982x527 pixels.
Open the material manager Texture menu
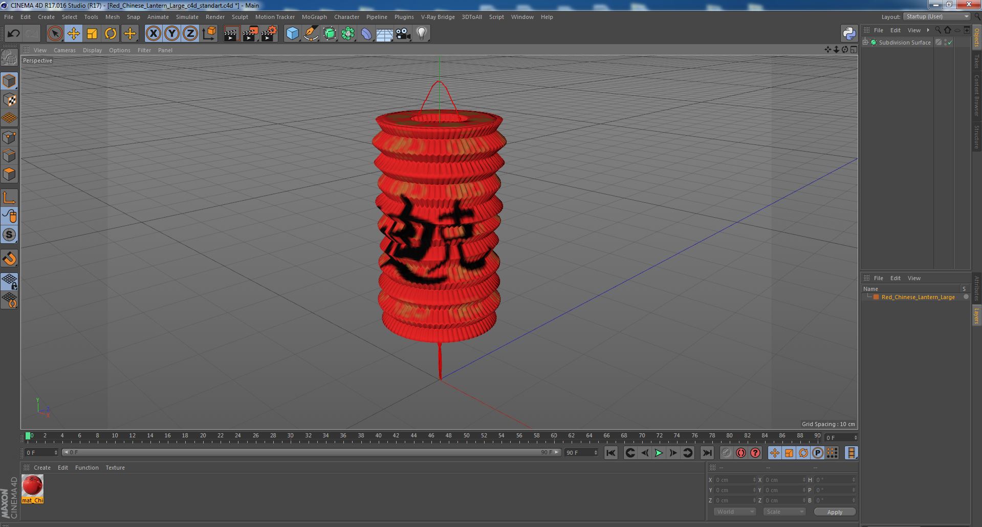point(115,468)
